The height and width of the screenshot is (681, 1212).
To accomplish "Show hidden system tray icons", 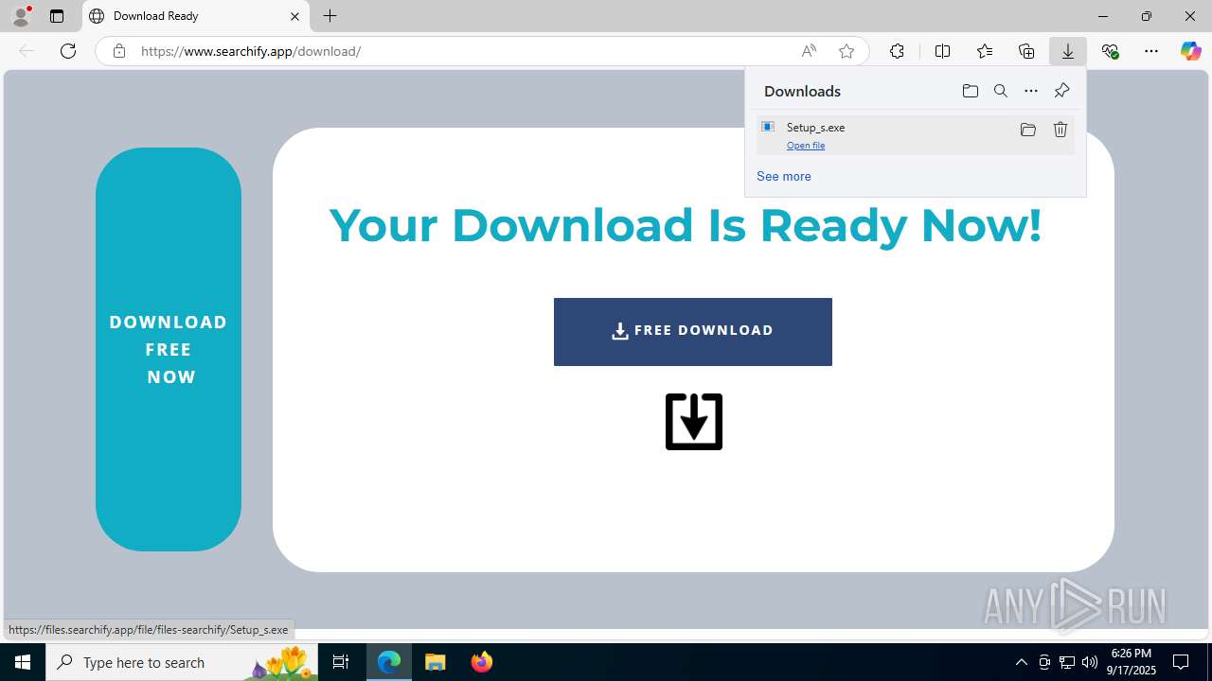I will tap(1021, 662).
